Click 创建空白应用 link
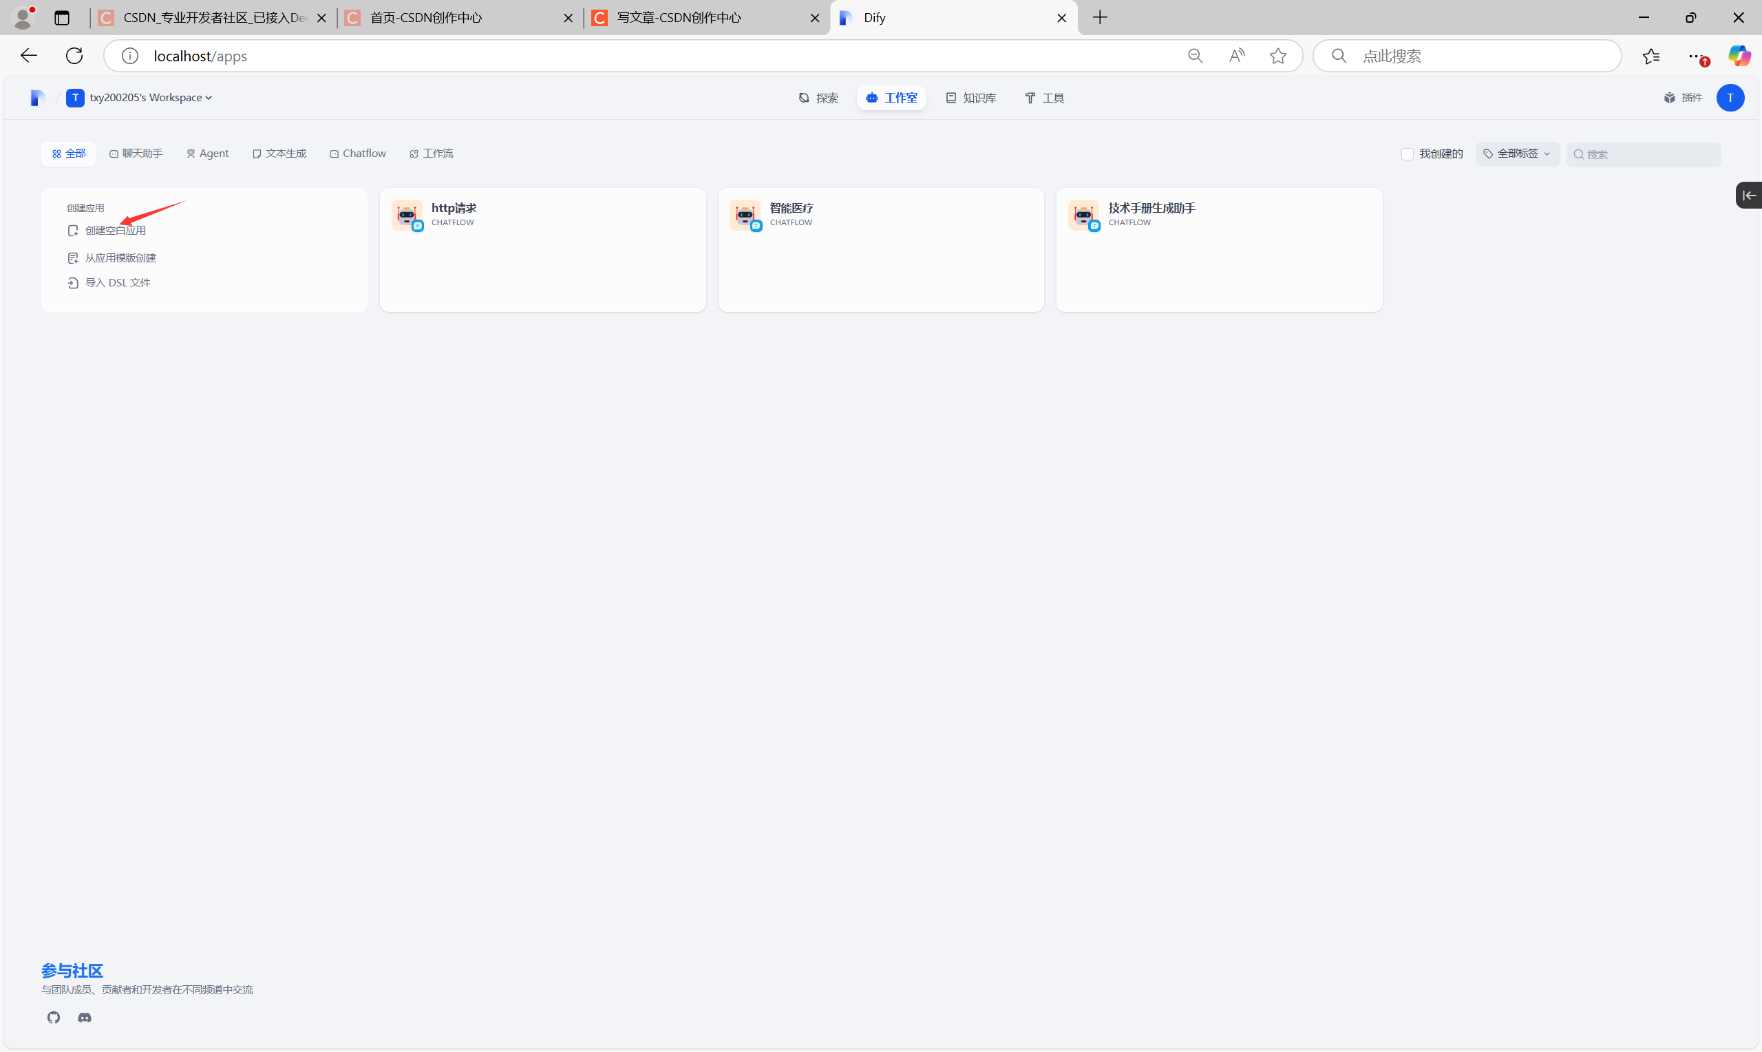The width and height of the screenshot is (1762, 1052). pyautogui.click(x=115, y=231)
